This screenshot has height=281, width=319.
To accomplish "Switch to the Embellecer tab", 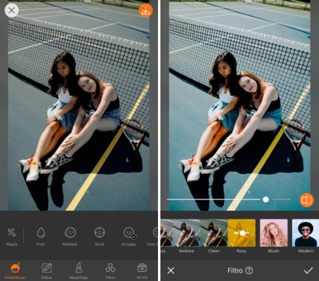I will pos(15,271).
